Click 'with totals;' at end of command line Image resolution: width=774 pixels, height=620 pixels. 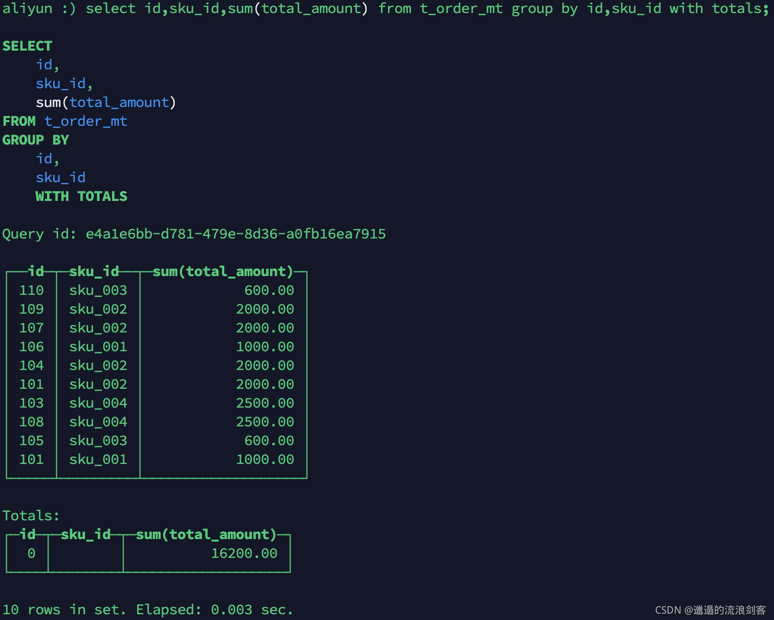[719, 9]
